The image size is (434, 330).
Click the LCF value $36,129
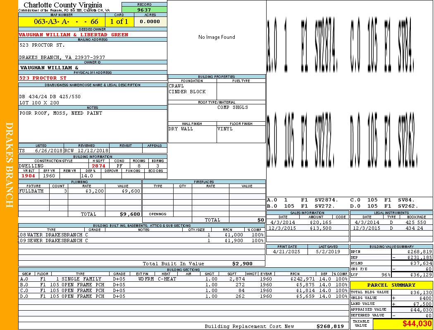tap(421, 275)
